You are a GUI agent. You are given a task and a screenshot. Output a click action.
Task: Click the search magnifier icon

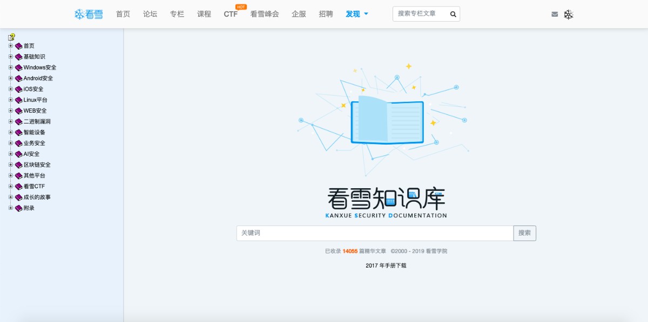click(453, 14)
